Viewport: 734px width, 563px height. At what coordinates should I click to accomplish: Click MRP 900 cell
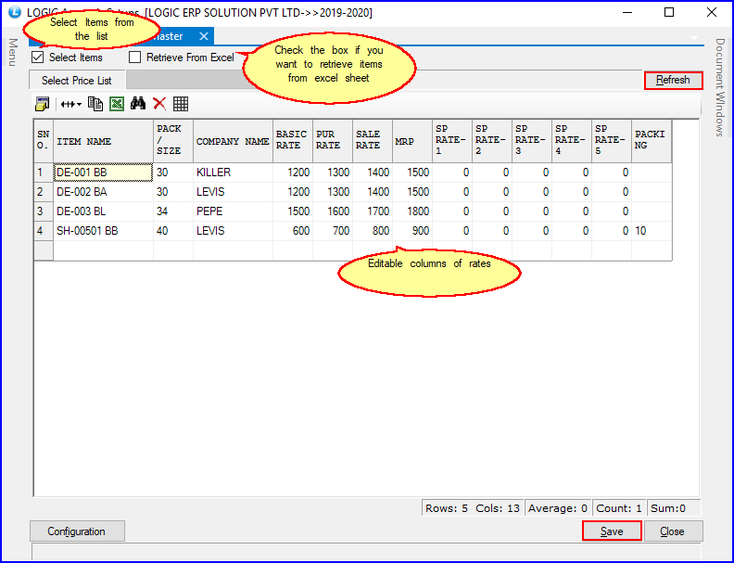pos(411,231)
